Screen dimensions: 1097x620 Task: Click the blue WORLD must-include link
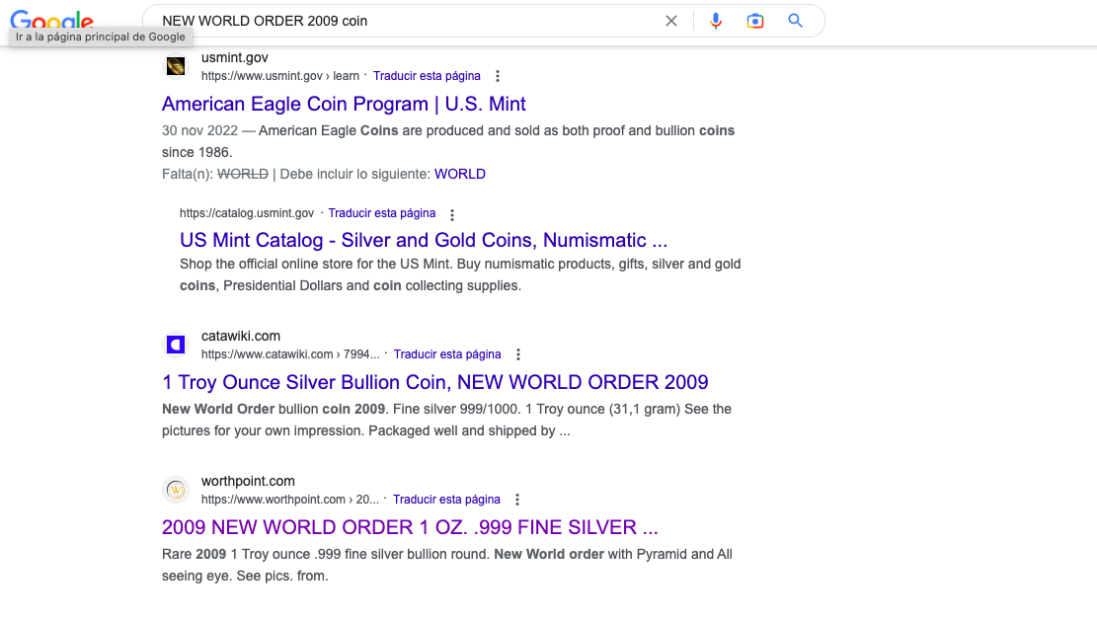460,174
